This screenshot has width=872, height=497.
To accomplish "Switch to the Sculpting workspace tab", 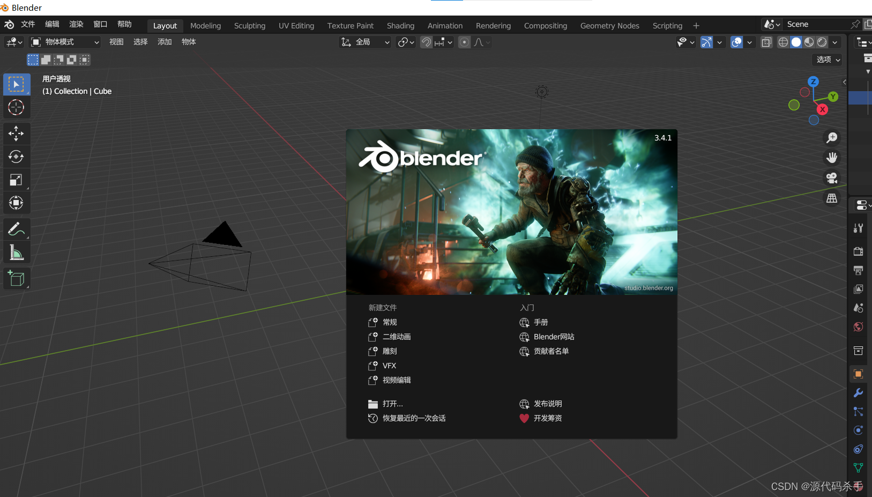I will click(250, 26).
